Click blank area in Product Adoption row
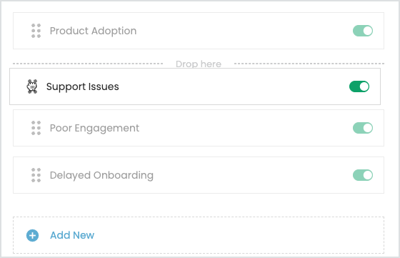The image size is (400, 258). pos(242,31)
